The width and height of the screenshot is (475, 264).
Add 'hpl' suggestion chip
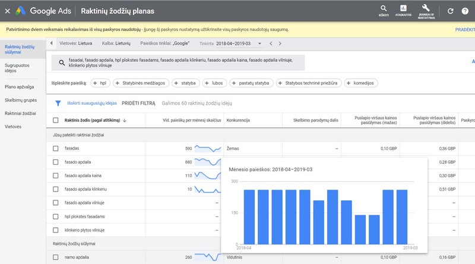(100, 83)
